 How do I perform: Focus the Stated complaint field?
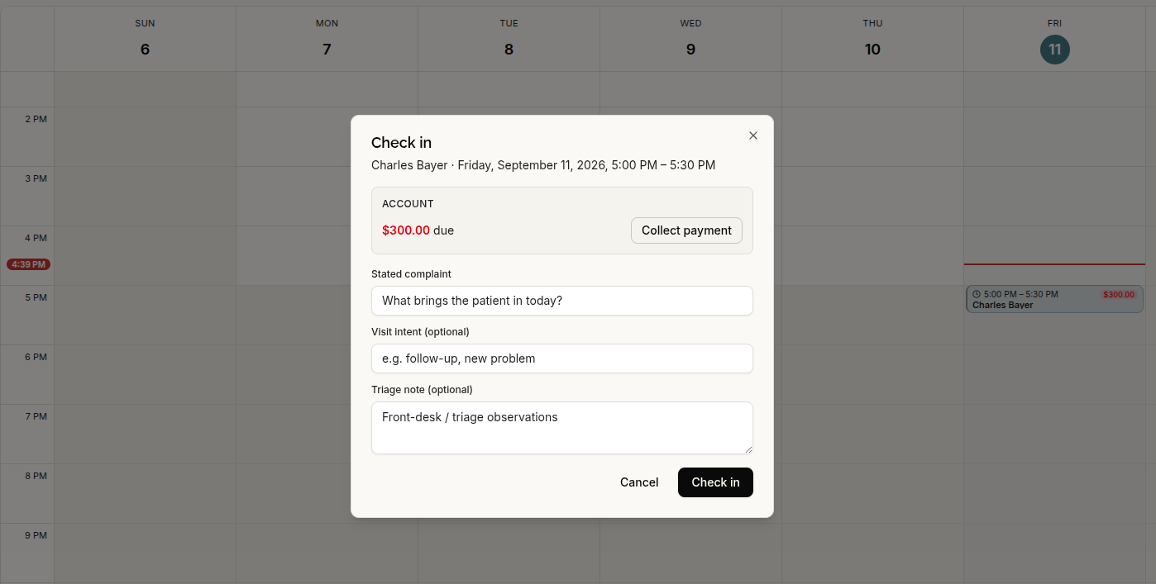pos(562,301)
